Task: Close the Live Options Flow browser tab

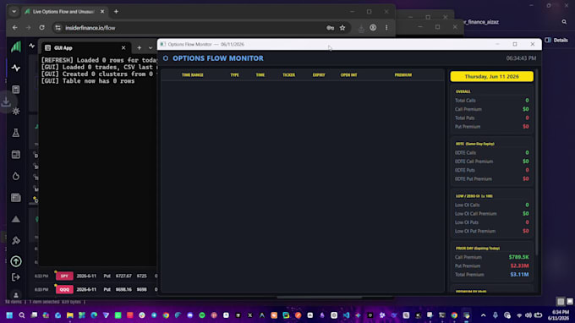Action: tap(102, 12)
